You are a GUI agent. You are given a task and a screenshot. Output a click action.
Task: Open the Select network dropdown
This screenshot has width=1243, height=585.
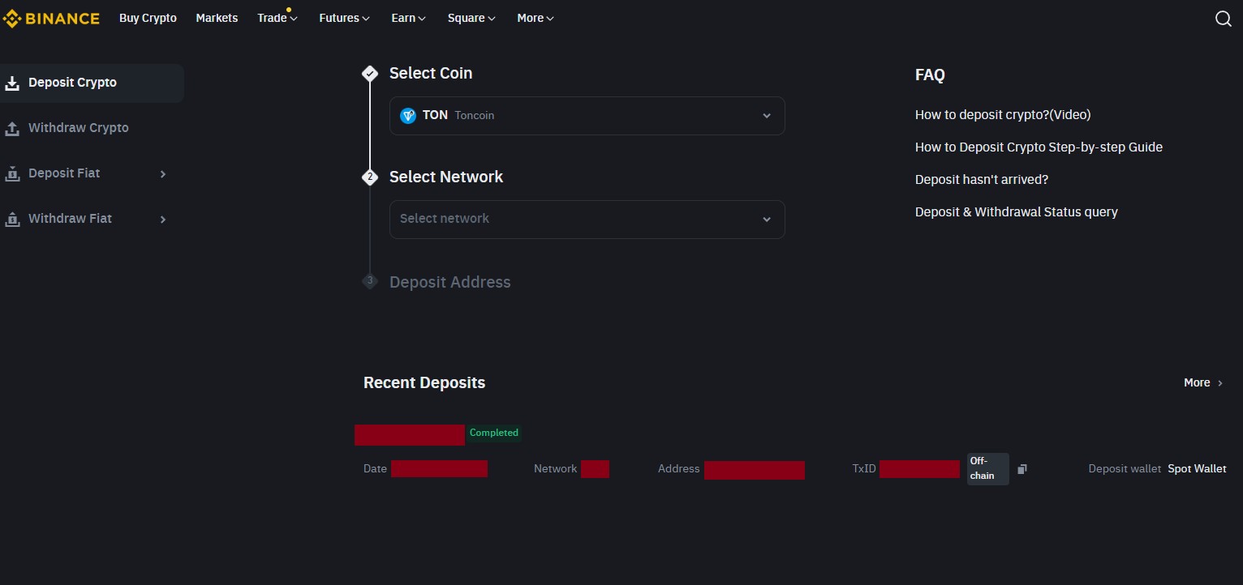click(x=587, y=220)
